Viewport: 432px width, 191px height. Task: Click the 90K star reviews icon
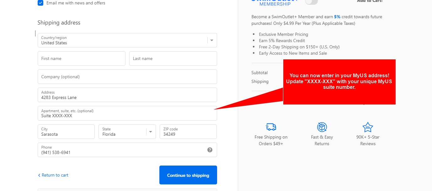[368, 127]
